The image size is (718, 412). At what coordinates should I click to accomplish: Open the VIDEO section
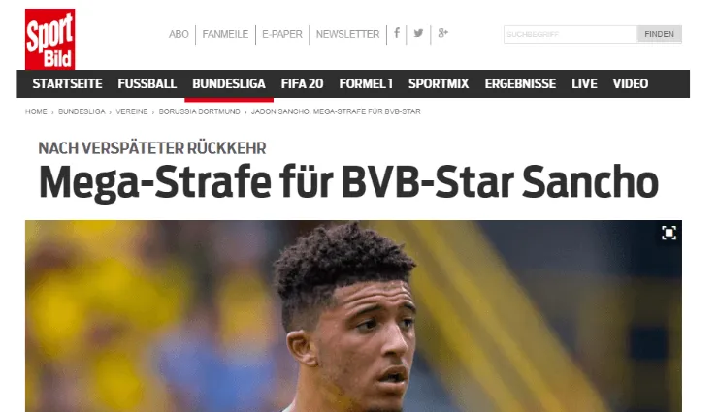tap(631, 83)
